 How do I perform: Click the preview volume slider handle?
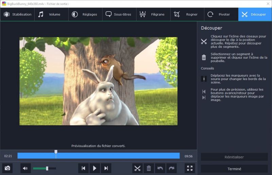click(47, 168)
